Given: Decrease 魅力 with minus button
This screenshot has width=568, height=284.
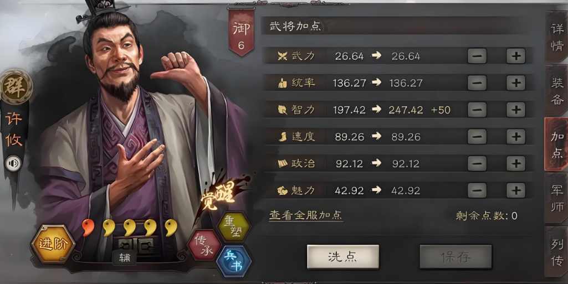Looking at the screenshot, I should [477, 190].
